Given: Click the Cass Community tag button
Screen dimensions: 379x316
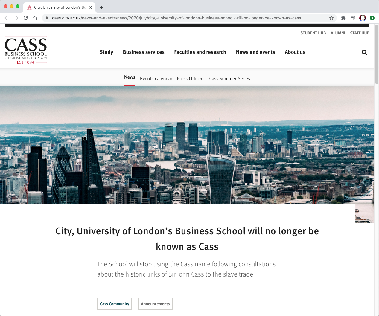Looking at the screenshot, I should coord(115,304).
